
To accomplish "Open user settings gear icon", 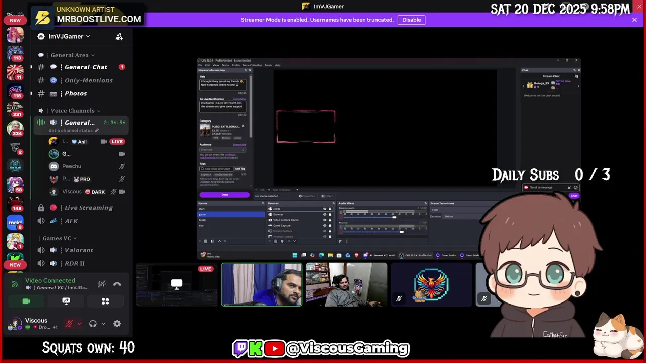I will [x=117, y=324].
